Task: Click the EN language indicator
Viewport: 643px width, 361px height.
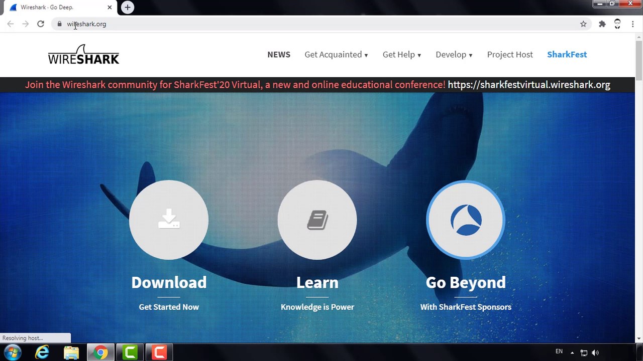Action: click(x=559, y=351)
